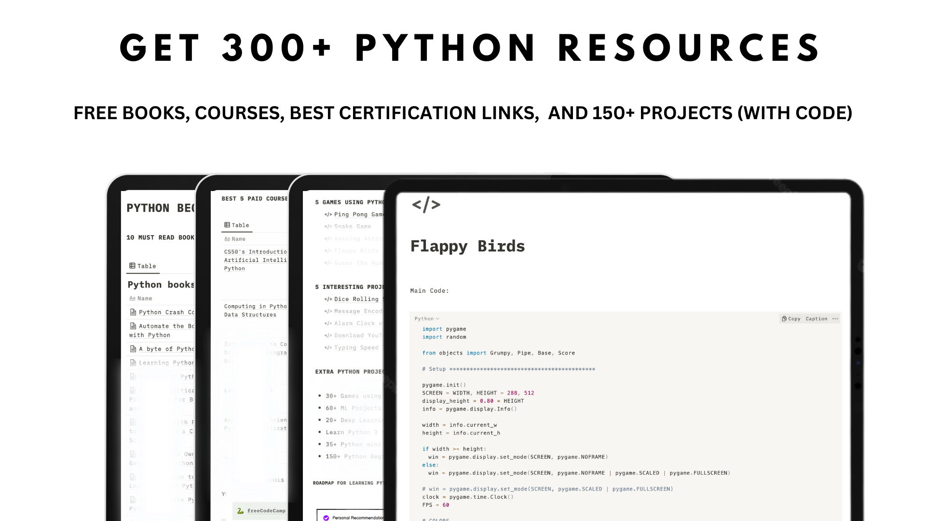
Task: Open the Python language dropdown in code block
Action: point(427,319)
